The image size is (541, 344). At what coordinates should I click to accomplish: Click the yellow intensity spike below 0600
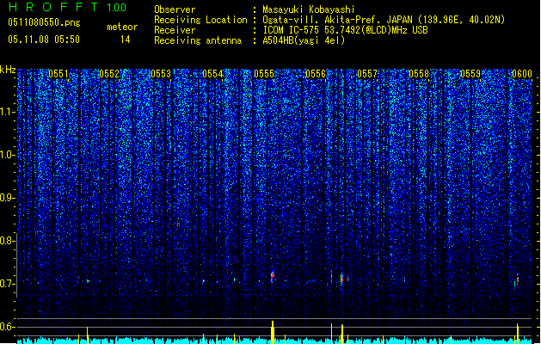518,334
